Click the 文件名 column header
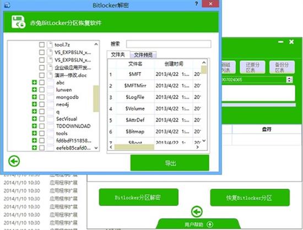Viewport: 303px width, 230px height. coord(136,64)
